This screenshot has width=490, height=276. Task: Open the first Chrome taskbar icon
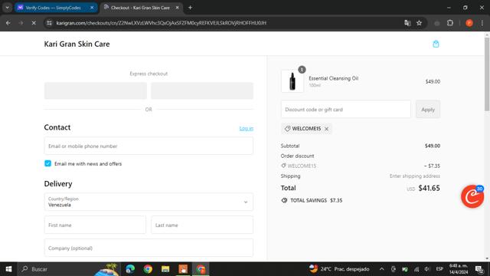148,269
